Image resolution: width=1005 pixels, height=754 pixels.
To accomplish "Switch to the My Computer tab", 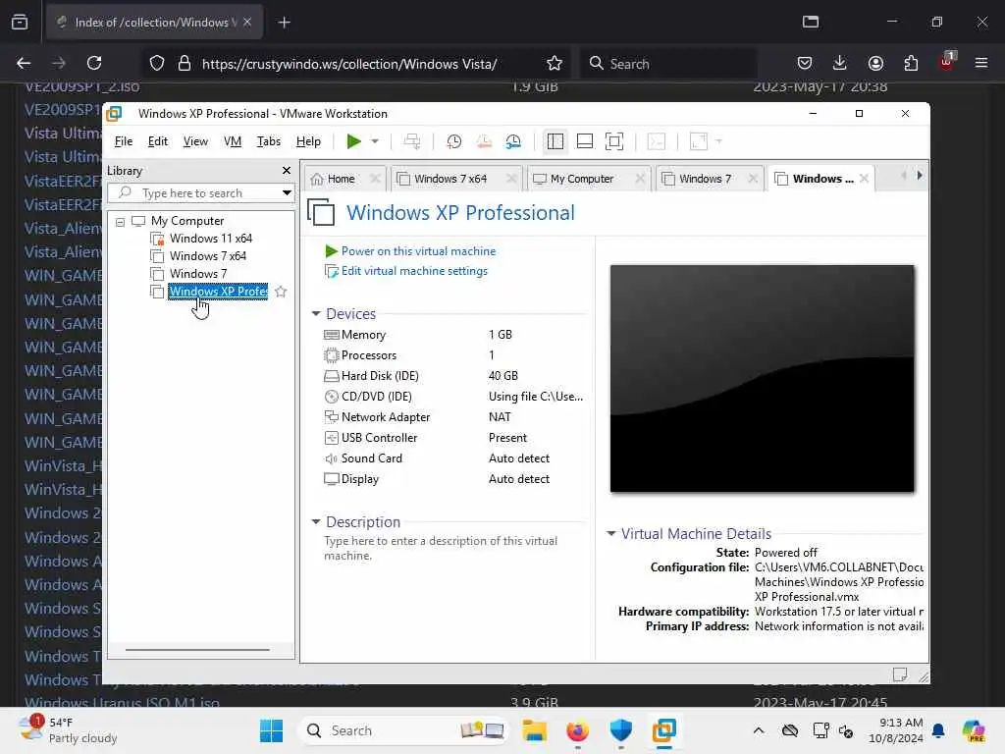I will point(581,179).
